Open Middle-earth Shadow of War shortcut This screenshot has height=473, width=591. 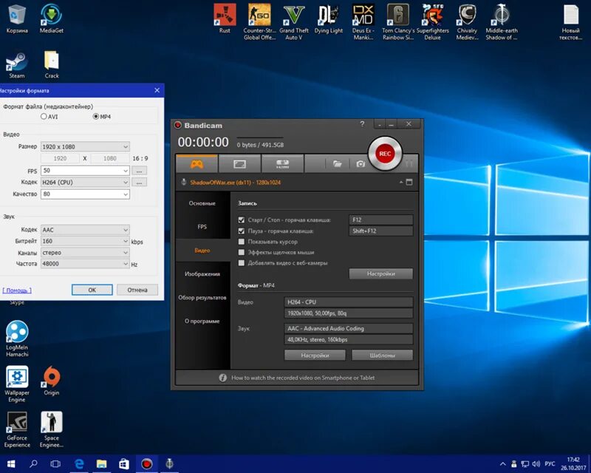[502, 22]
